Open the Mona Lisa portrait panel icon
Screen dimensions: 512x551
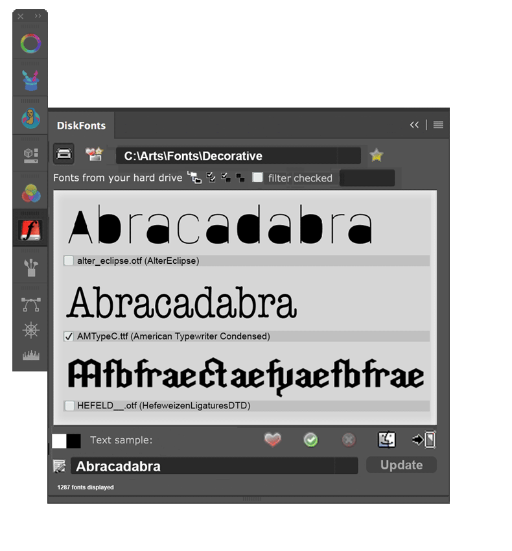point(30,119)
